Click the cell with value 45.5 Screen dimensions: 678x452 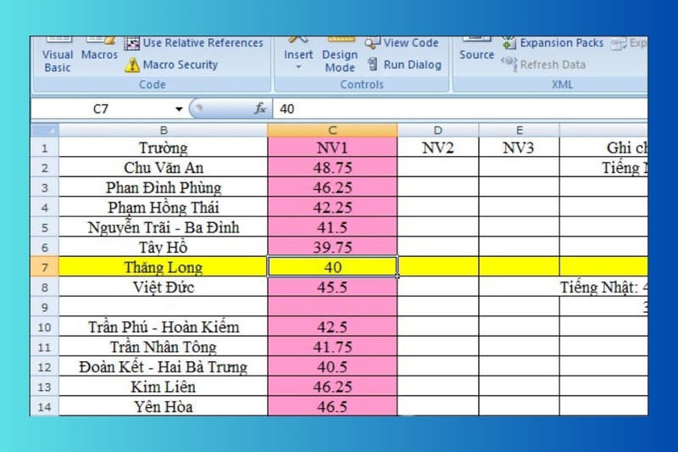332,287
